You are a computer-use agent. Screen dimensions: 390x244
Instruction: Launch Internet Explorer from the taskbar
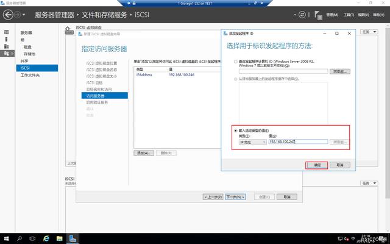coord(46,239)
